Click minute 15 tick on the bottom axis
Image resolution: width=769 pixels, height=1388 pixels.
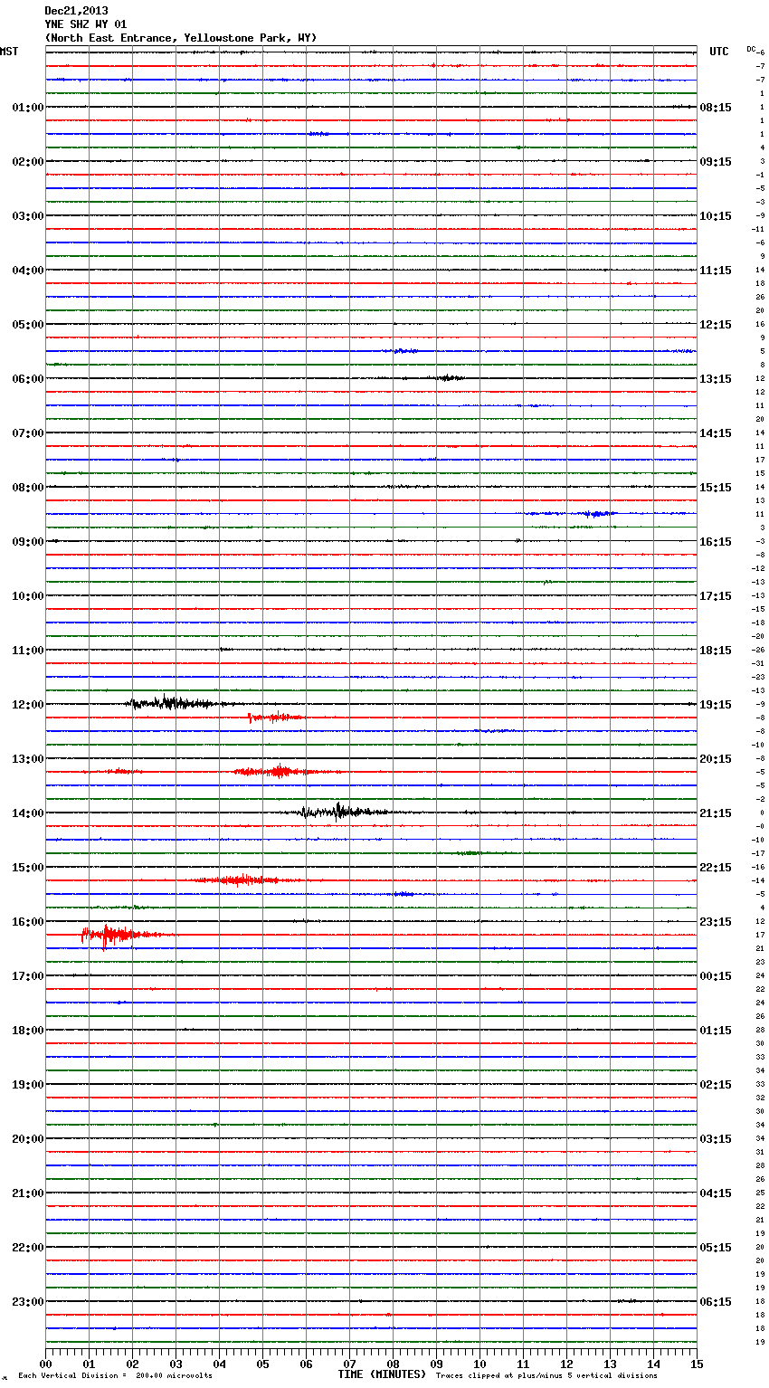[697, 1364]
